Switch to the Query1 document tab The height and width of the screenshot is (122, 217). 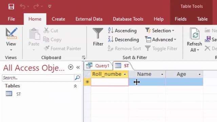98,66
